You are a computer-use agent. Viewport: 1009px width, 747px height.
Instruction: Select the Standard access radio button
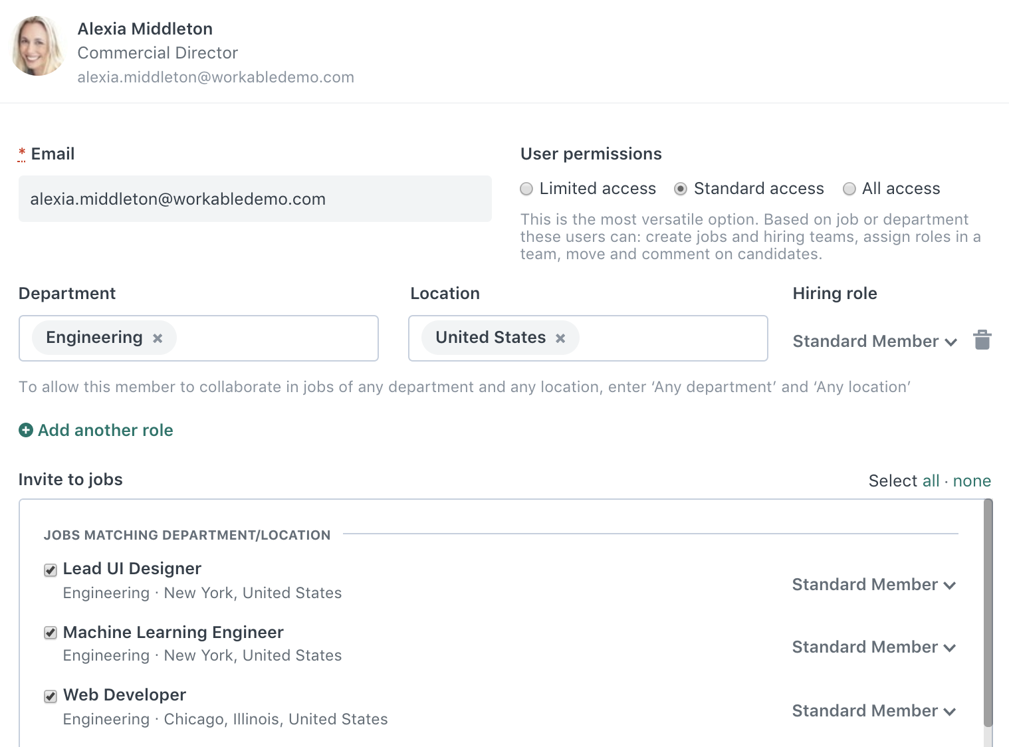681,189
